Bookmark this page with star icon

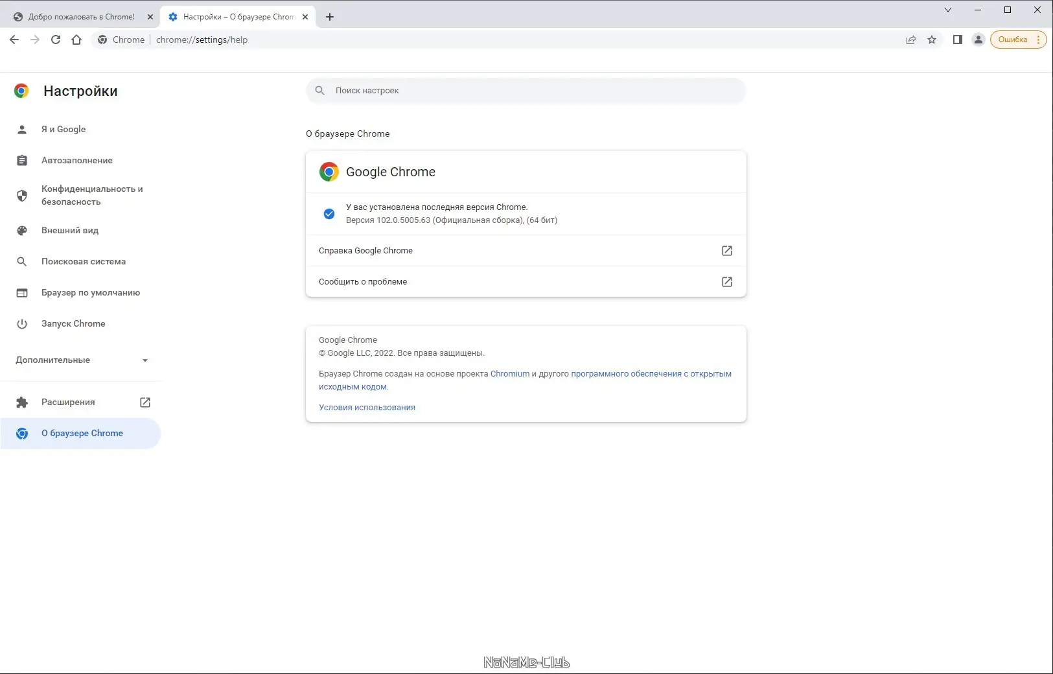932,40
